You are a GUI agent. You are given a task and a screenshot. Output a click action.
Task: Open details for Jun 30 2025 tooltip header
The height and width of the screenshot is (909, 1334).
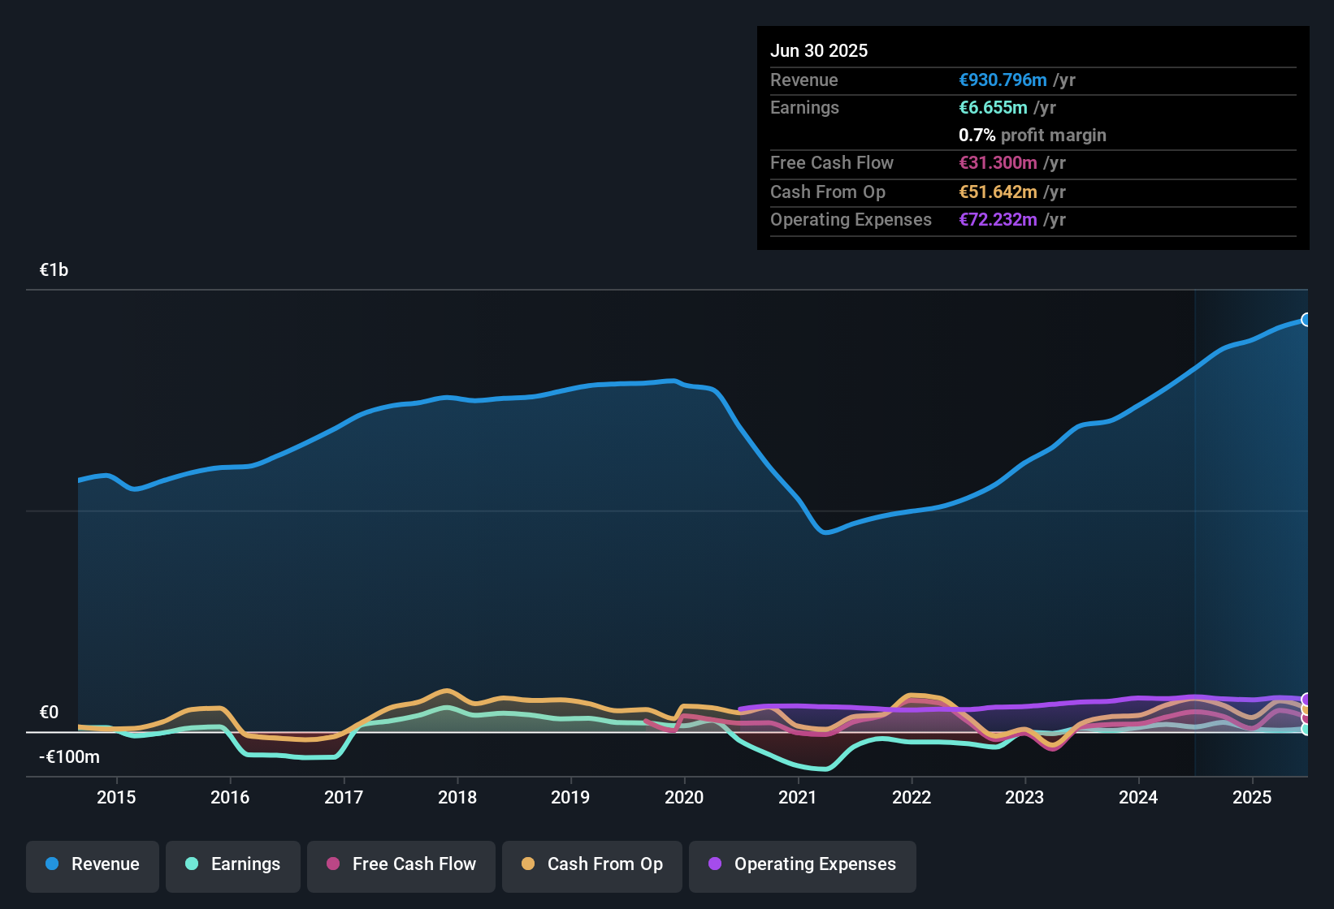[819, 50]
